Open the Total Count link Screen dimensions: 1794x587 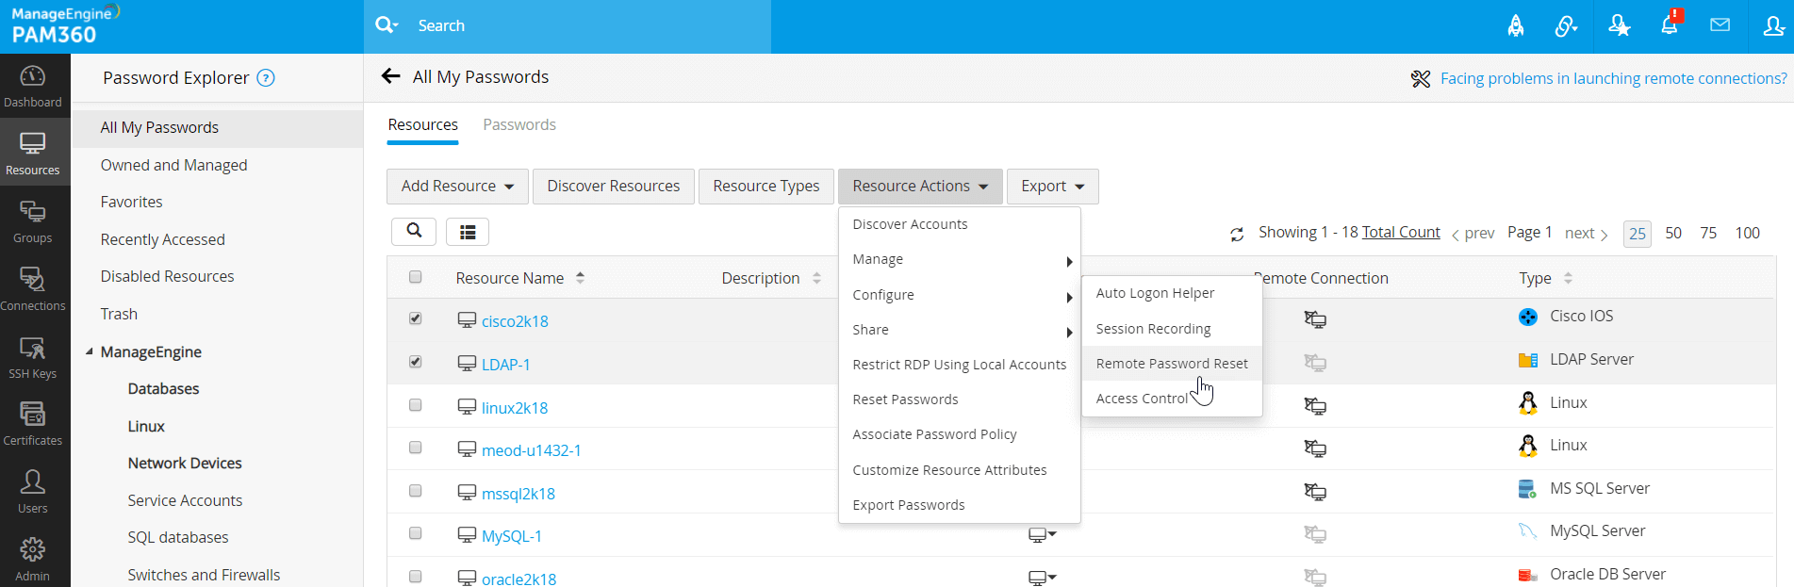point(1401,232)
